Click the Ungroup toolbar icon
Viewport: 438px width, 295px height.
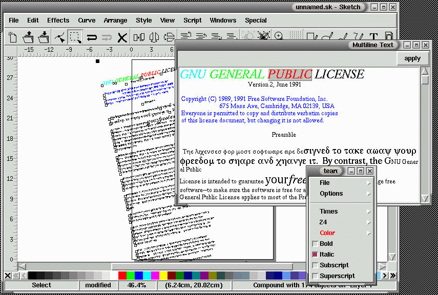tap(263, 36)
